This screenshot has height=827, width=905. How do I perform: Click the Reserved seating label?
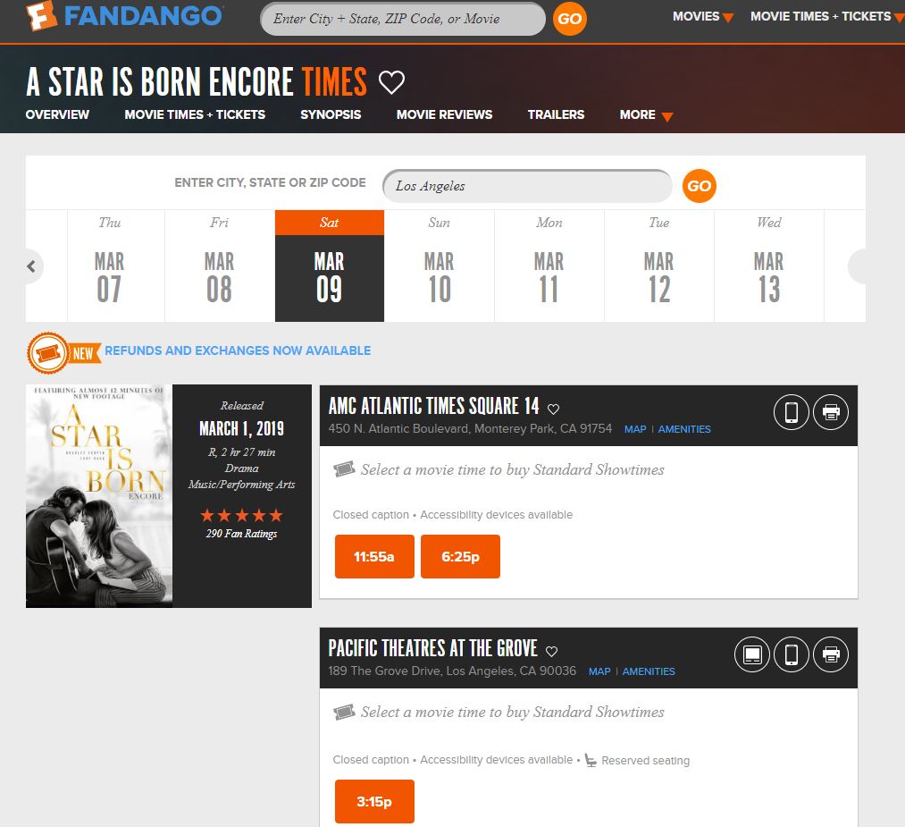point(645,761)
